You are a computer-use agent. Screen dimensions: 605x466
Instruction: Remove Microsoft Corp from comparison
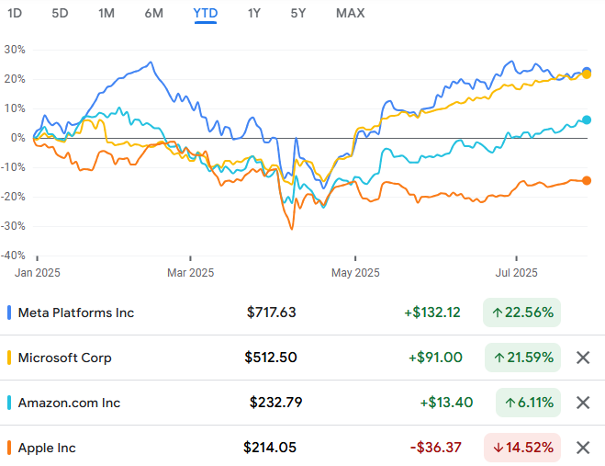pyautogui.click(x=583, y=358)
